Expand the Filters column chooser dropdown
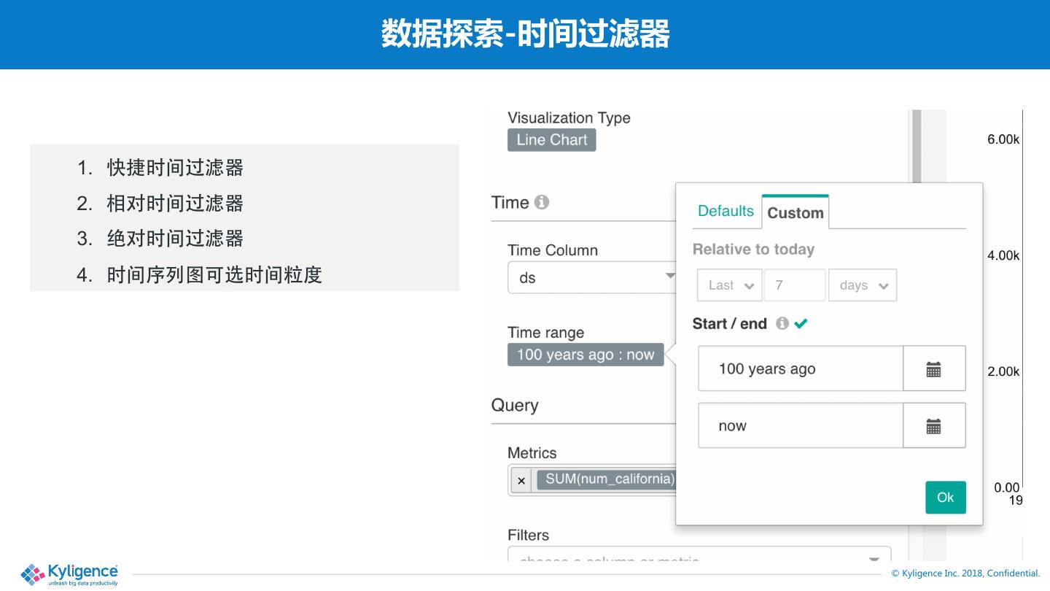The height and width of the screenshot is (591, 1050). (x=874, y=559)
